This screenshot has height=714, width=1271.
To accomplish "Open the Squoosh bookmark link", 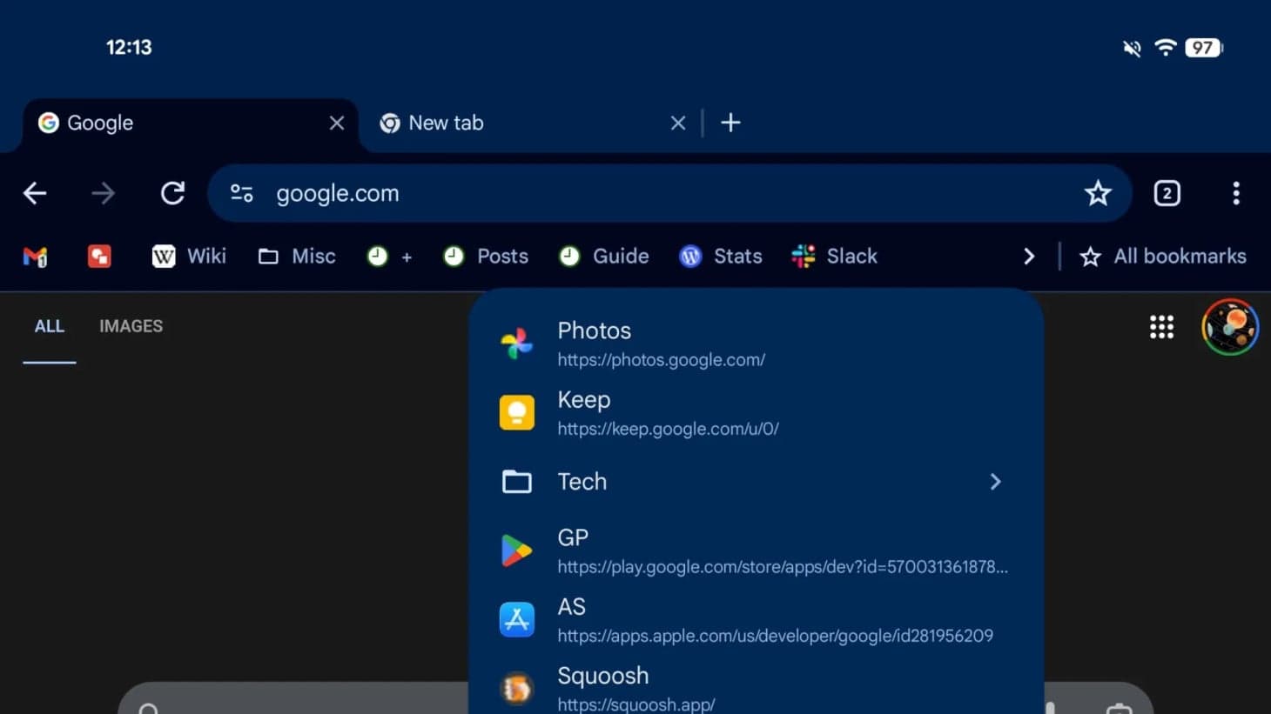I will pos(602,676).
